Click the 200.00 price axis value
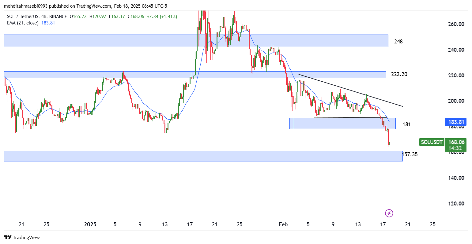This screenshot has height=244, width=472. point(456,101)
